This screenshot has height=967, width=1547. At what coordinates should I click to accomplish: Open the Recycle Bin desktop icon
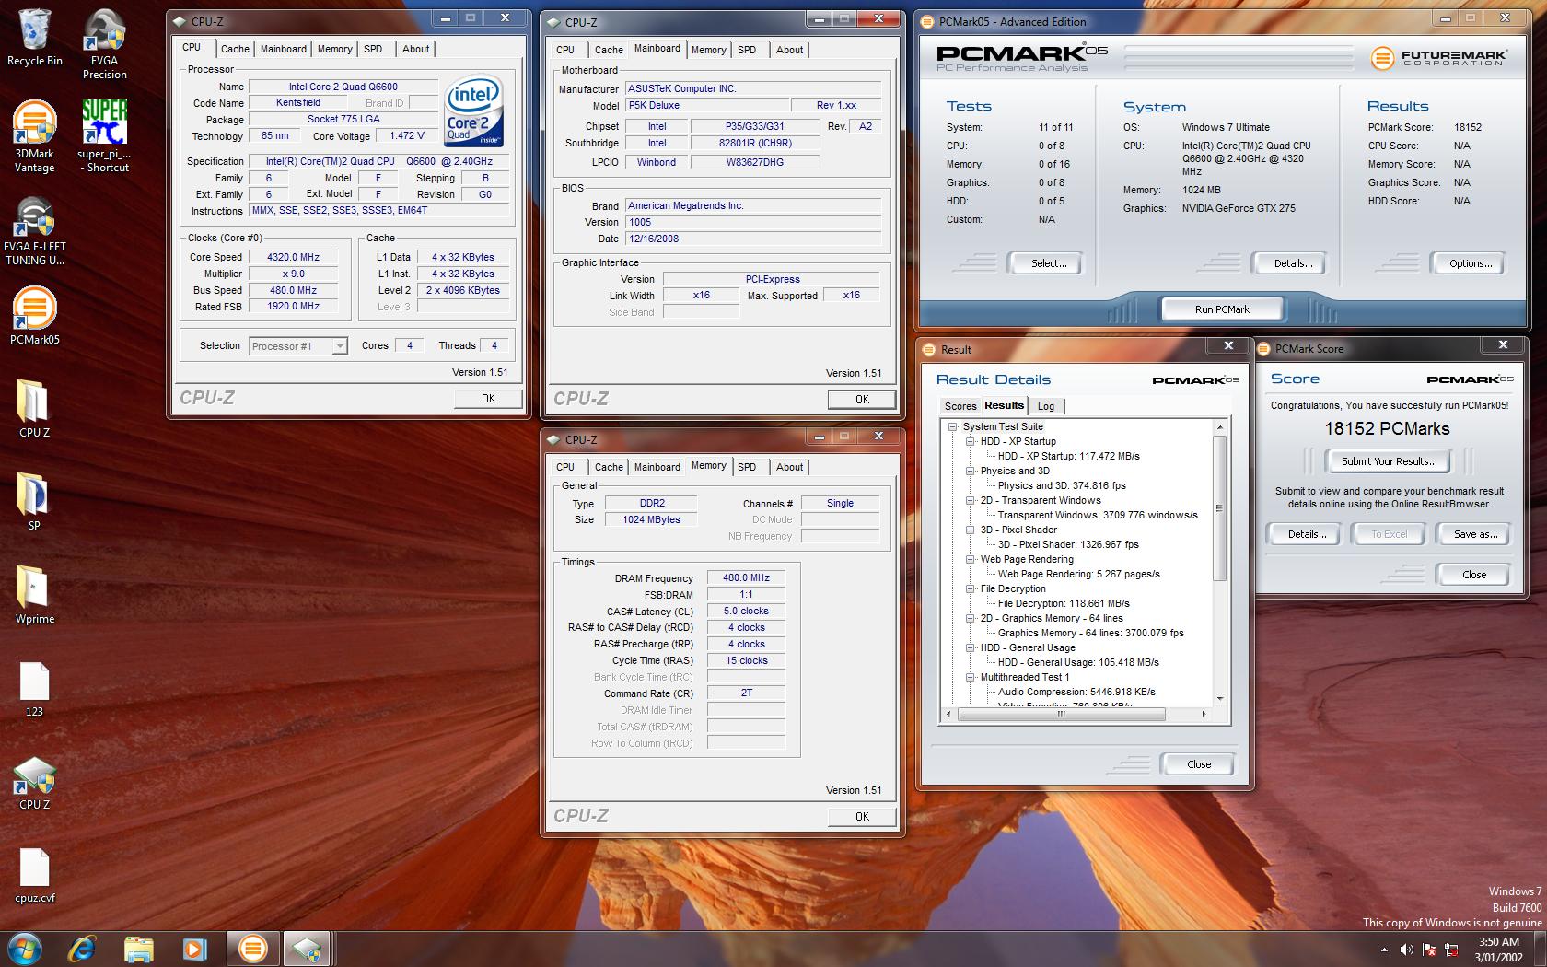pos(34,37)
